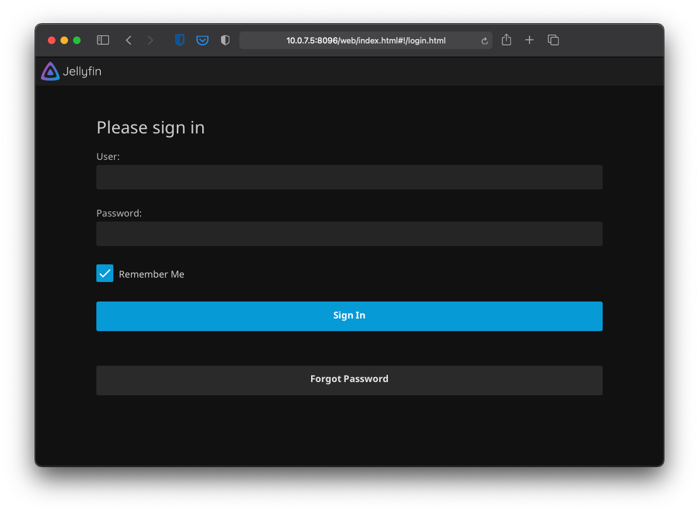The image size is (699, 513).
Task: Uncheck the Remember Me checkbox
Action: (x=105, y=273)
